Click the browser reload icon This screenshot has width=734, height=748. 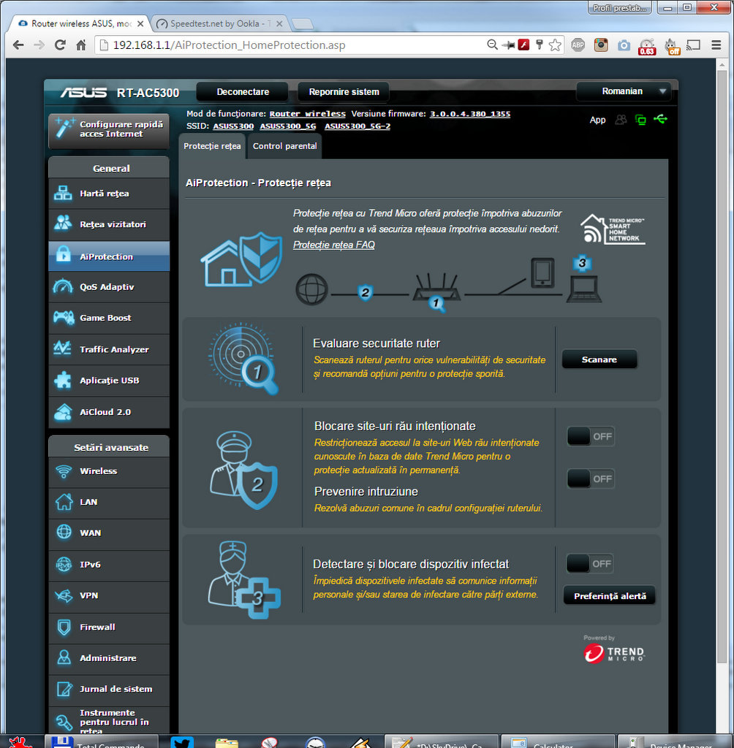tap(60, 45)
